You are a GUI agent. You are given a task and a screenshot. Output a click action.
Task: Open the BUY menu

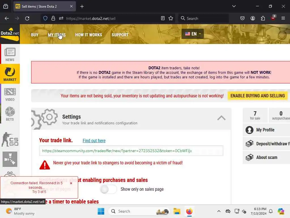click(35, 35)
